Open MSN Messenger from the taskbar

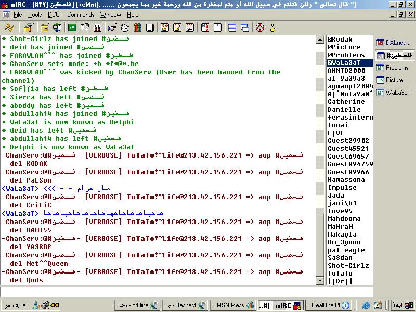click(232, 305)
